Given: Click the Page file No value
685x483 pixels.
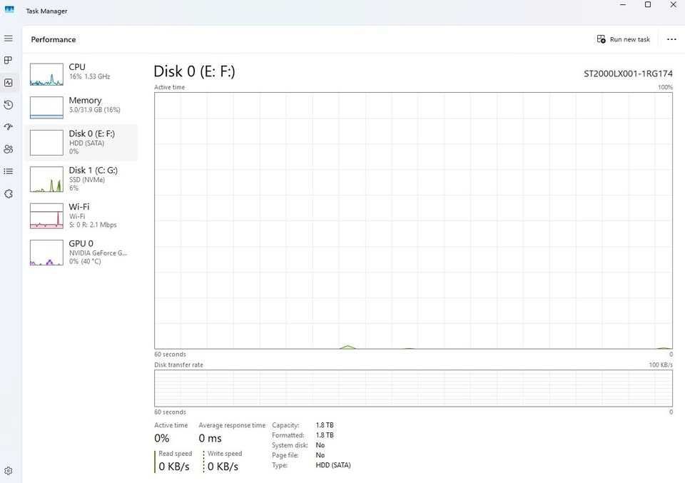Looking at the screenshot, I should pos(320,455).
